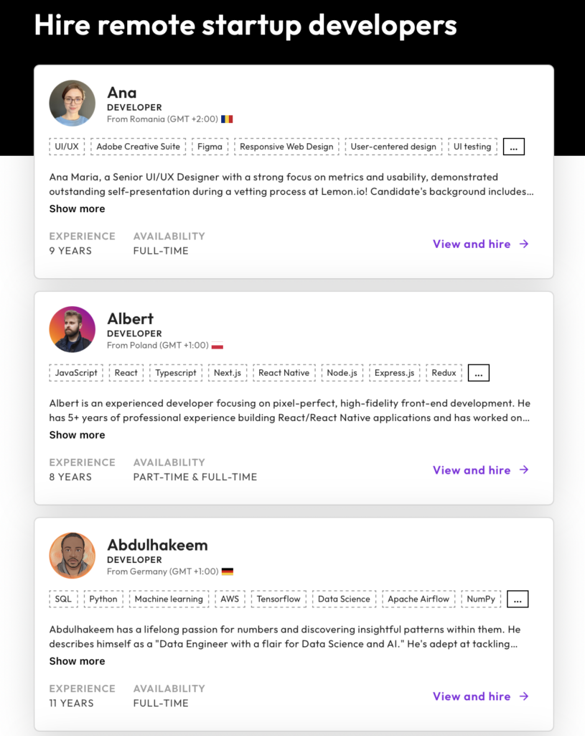Click the German flag icon beside Abdulhakeem
Viewport: 585px width, 736px height.
228,571
